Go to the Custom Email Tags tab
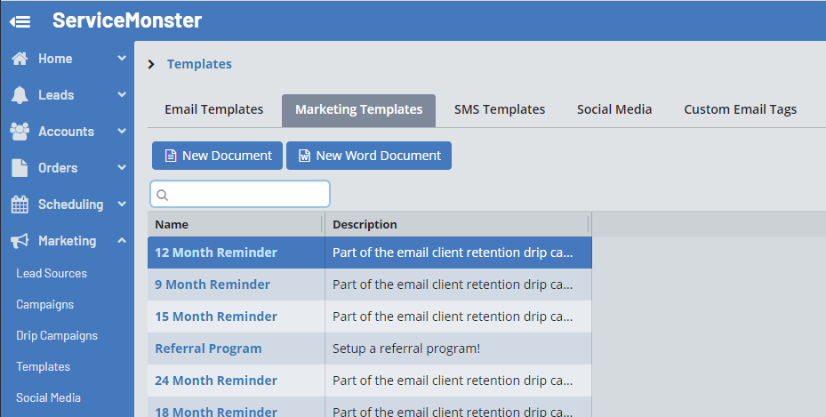The height and width of the screenshot is (417, 826). click(x=740, y=109)
